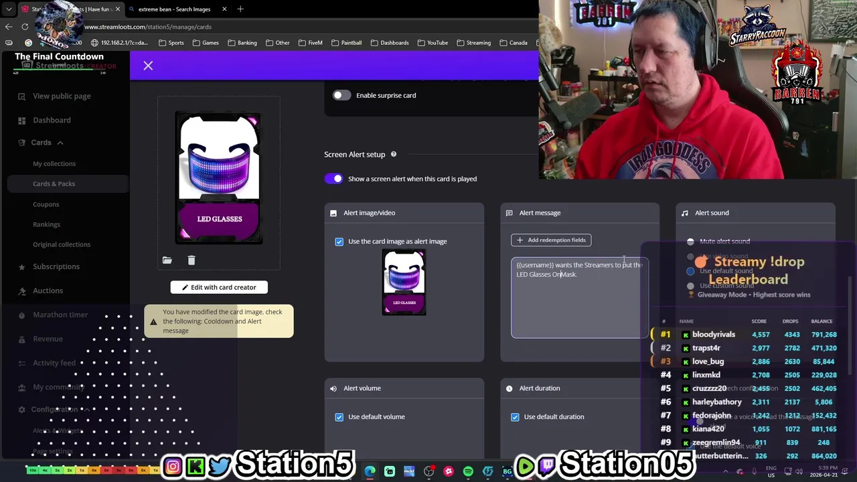The height and width of the screenshot is (482, 857).
Task: Click the Alert image/video panel icon
Action: [x=333, y=213]
